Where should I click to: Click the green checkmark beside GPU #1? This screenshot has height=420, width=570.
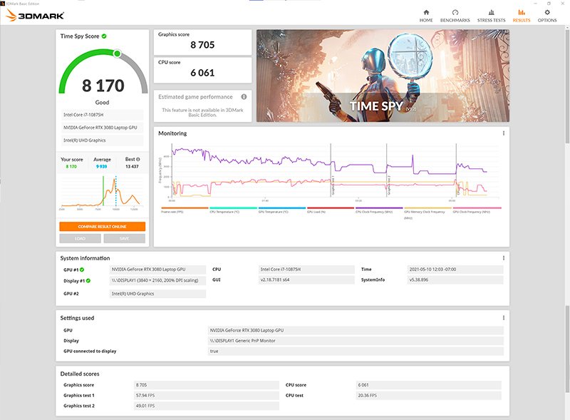click(x=82, y=270)
